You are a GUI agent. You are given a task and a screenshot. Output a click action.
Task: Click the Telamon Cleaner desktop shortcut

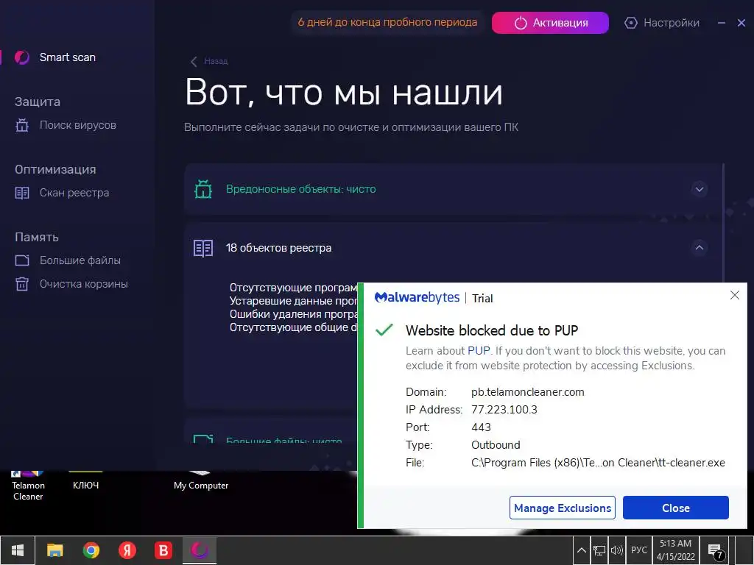[28, 486]
